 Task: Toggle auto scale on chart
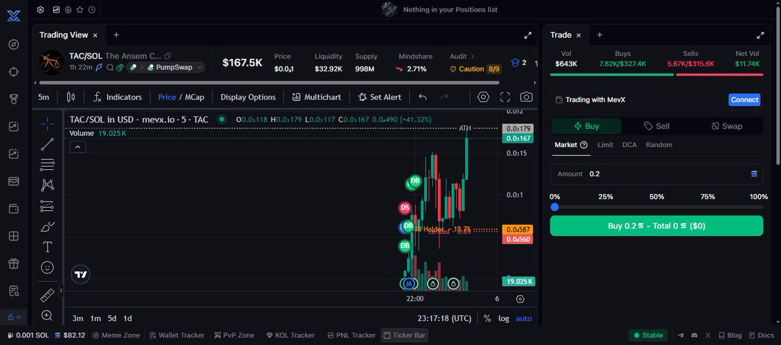coord(523,318)
